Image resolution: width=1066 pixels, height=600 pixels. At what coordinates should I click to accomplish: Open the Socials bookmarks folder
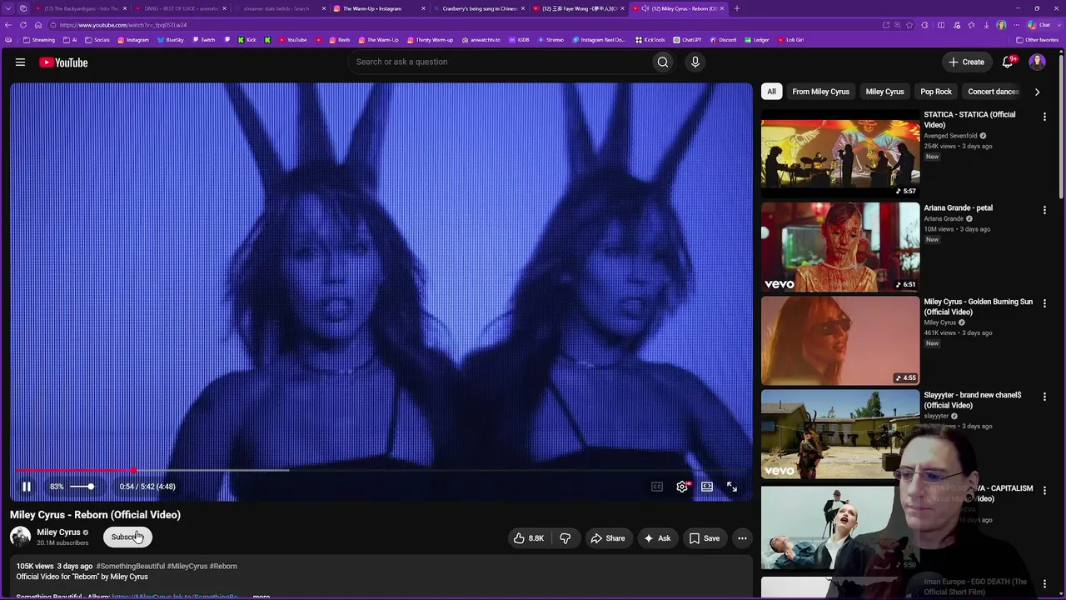(x=97, y=40)
